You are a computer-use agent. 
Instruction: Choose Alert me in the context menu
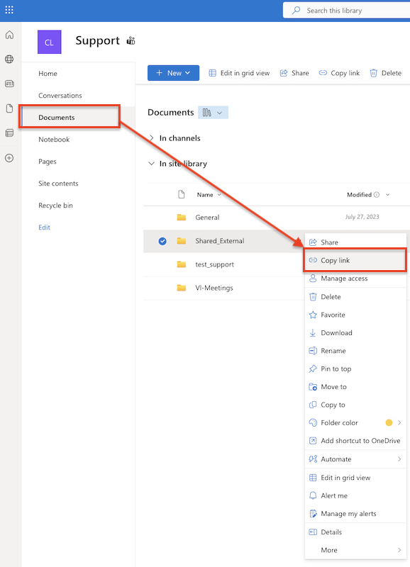(x=355, y=495)
